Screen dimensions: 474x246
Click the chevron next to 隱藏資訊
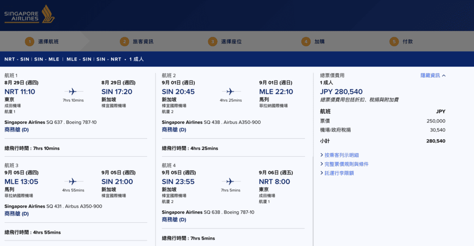point(444,76)
